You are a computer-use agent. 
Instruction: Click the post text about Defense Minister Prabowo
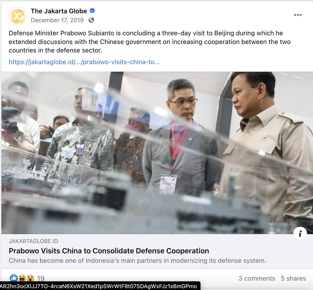click(149, 42)
